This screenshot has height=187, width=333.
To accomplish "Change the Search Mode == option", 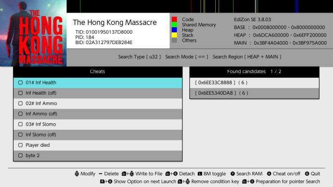I will click(187, 57).
